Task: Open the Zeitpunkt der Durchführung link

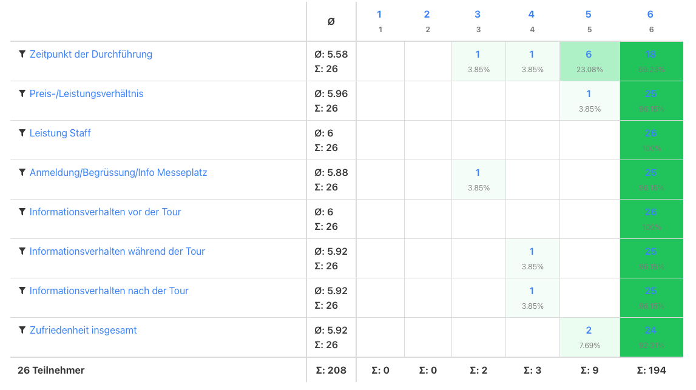Action: 90,55
